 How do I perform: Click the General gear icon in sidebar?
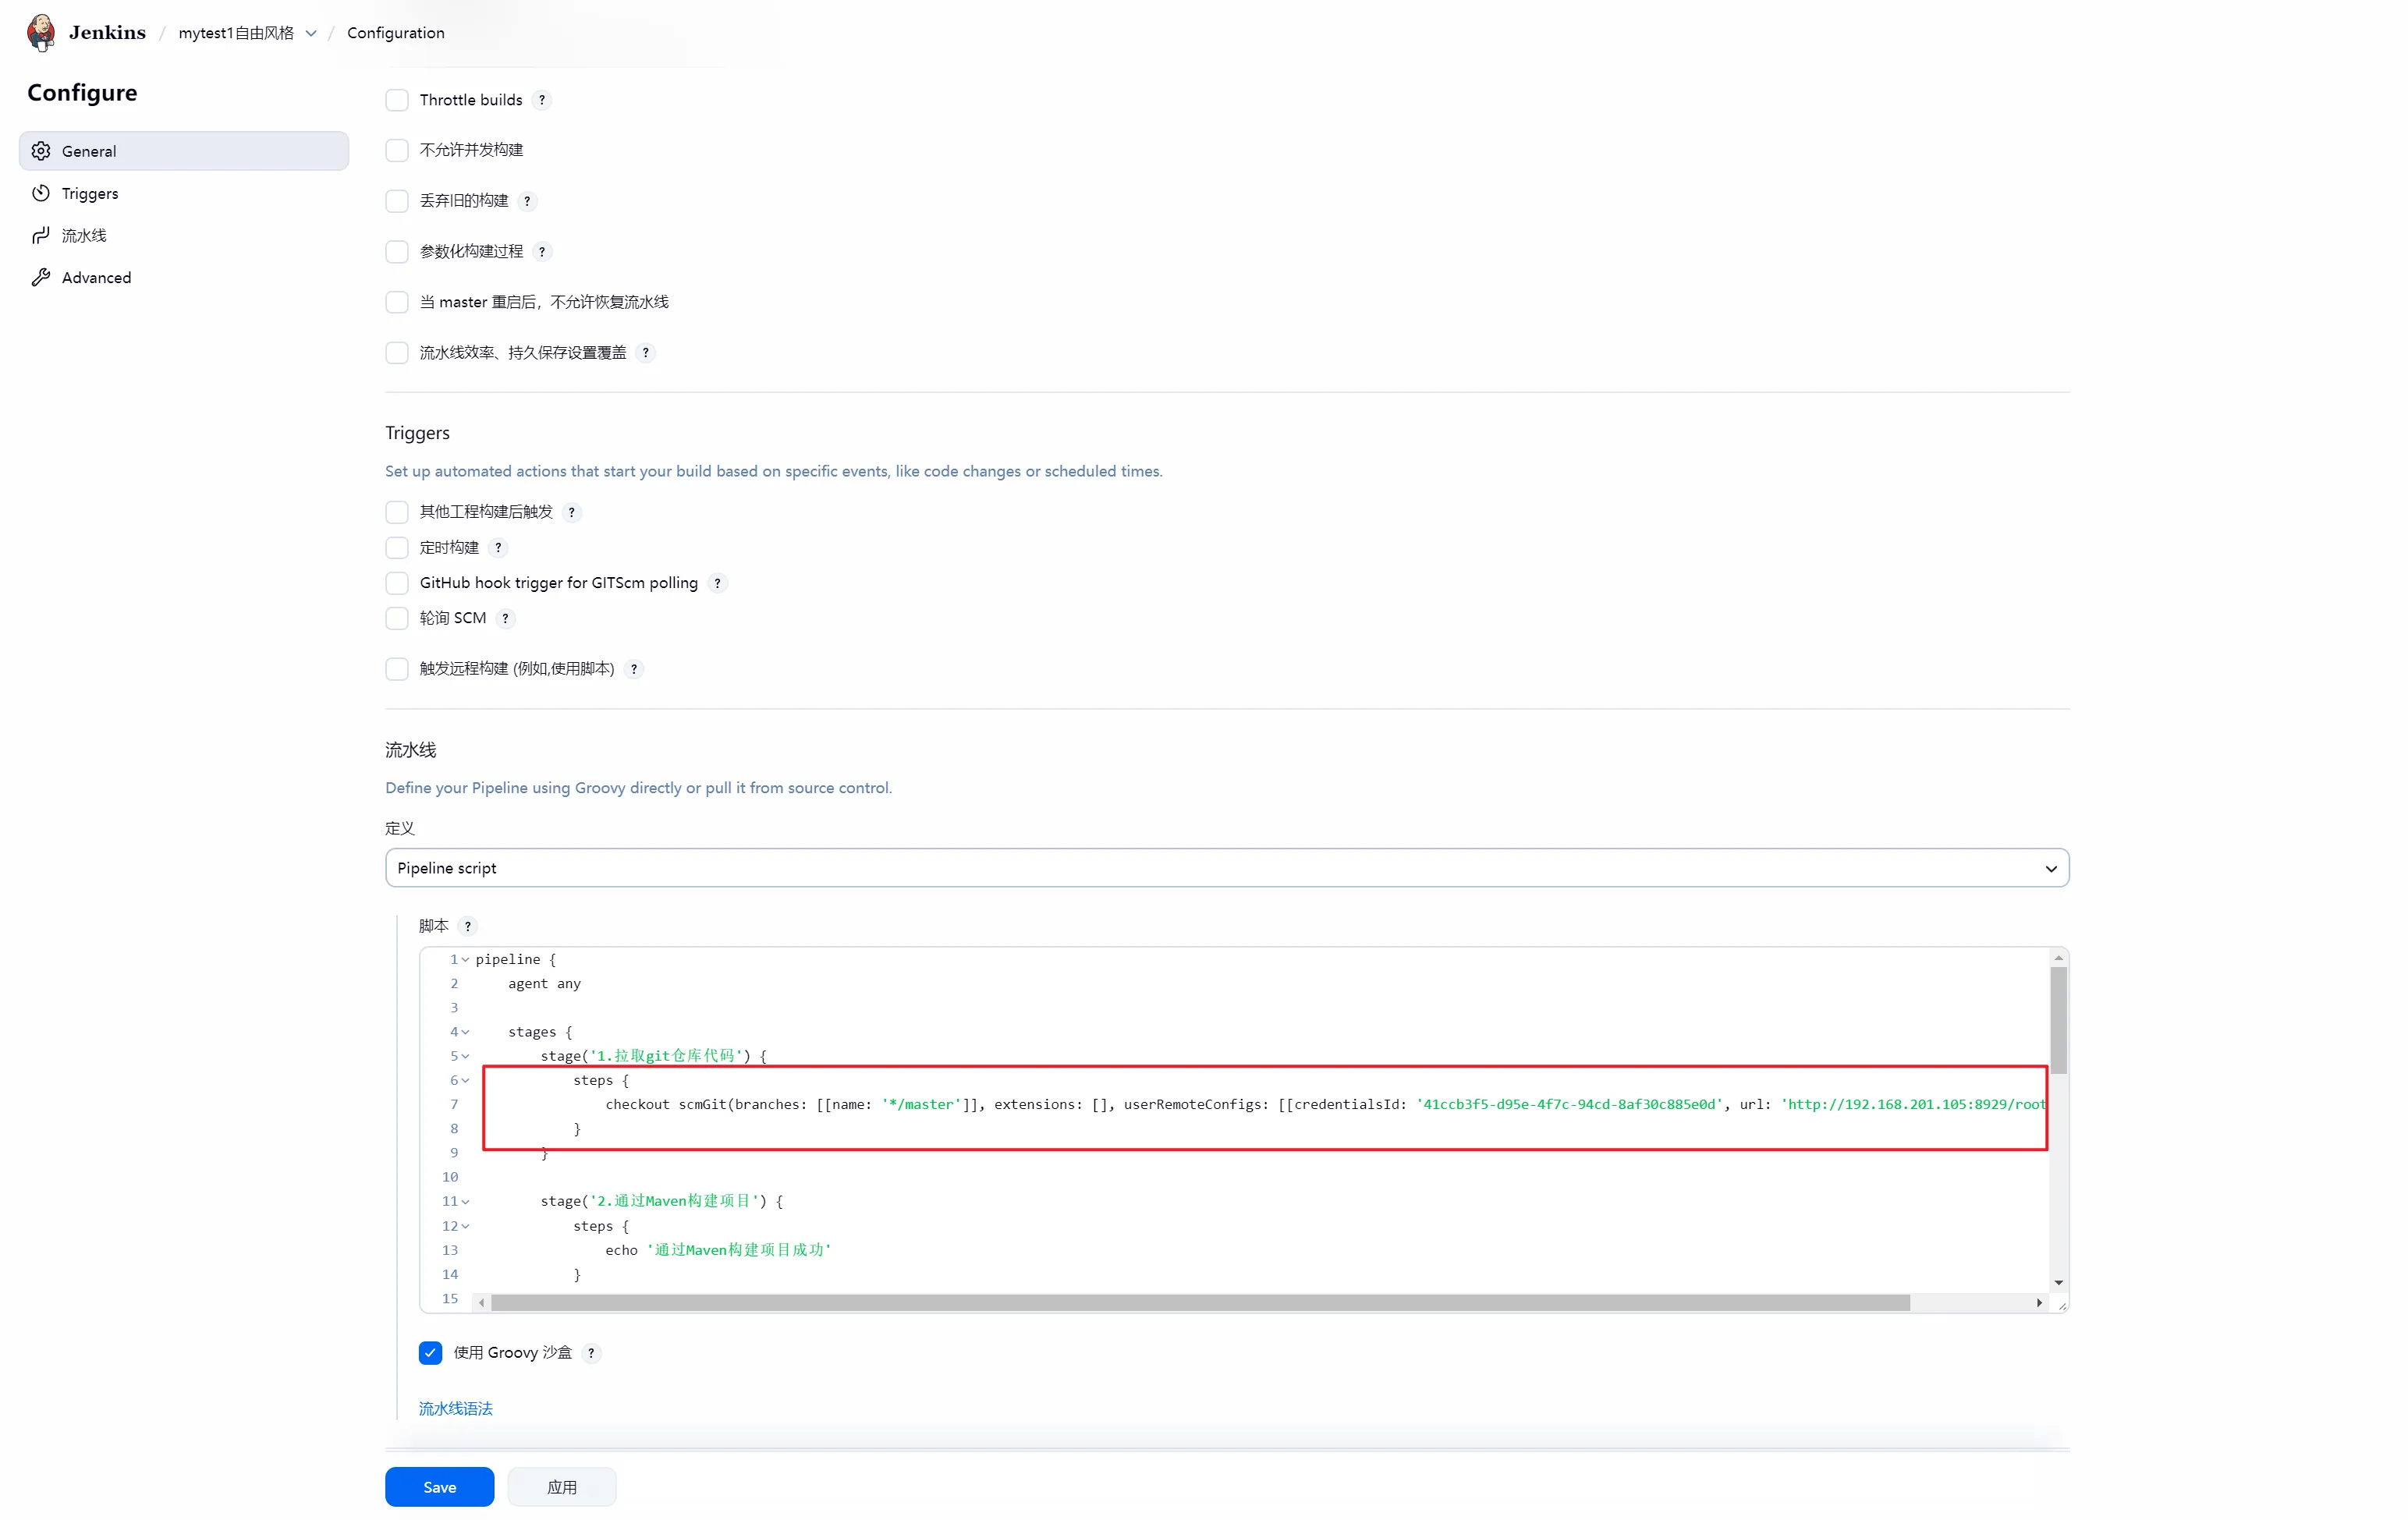tap(41, 151)
